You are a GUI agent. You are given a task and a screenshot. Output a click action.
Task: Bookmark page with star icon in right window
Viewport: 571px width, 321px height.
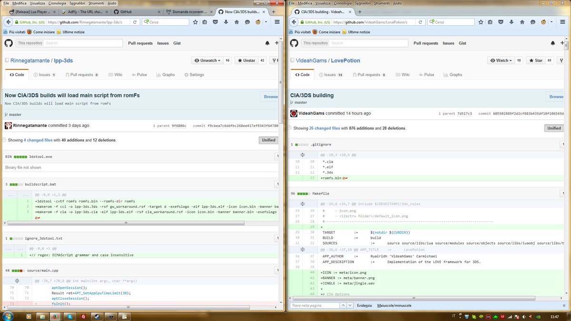pos(481,22)
